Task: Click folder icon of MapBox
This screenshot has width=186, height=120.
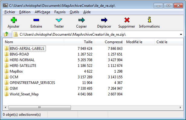Action: point(6,71)
